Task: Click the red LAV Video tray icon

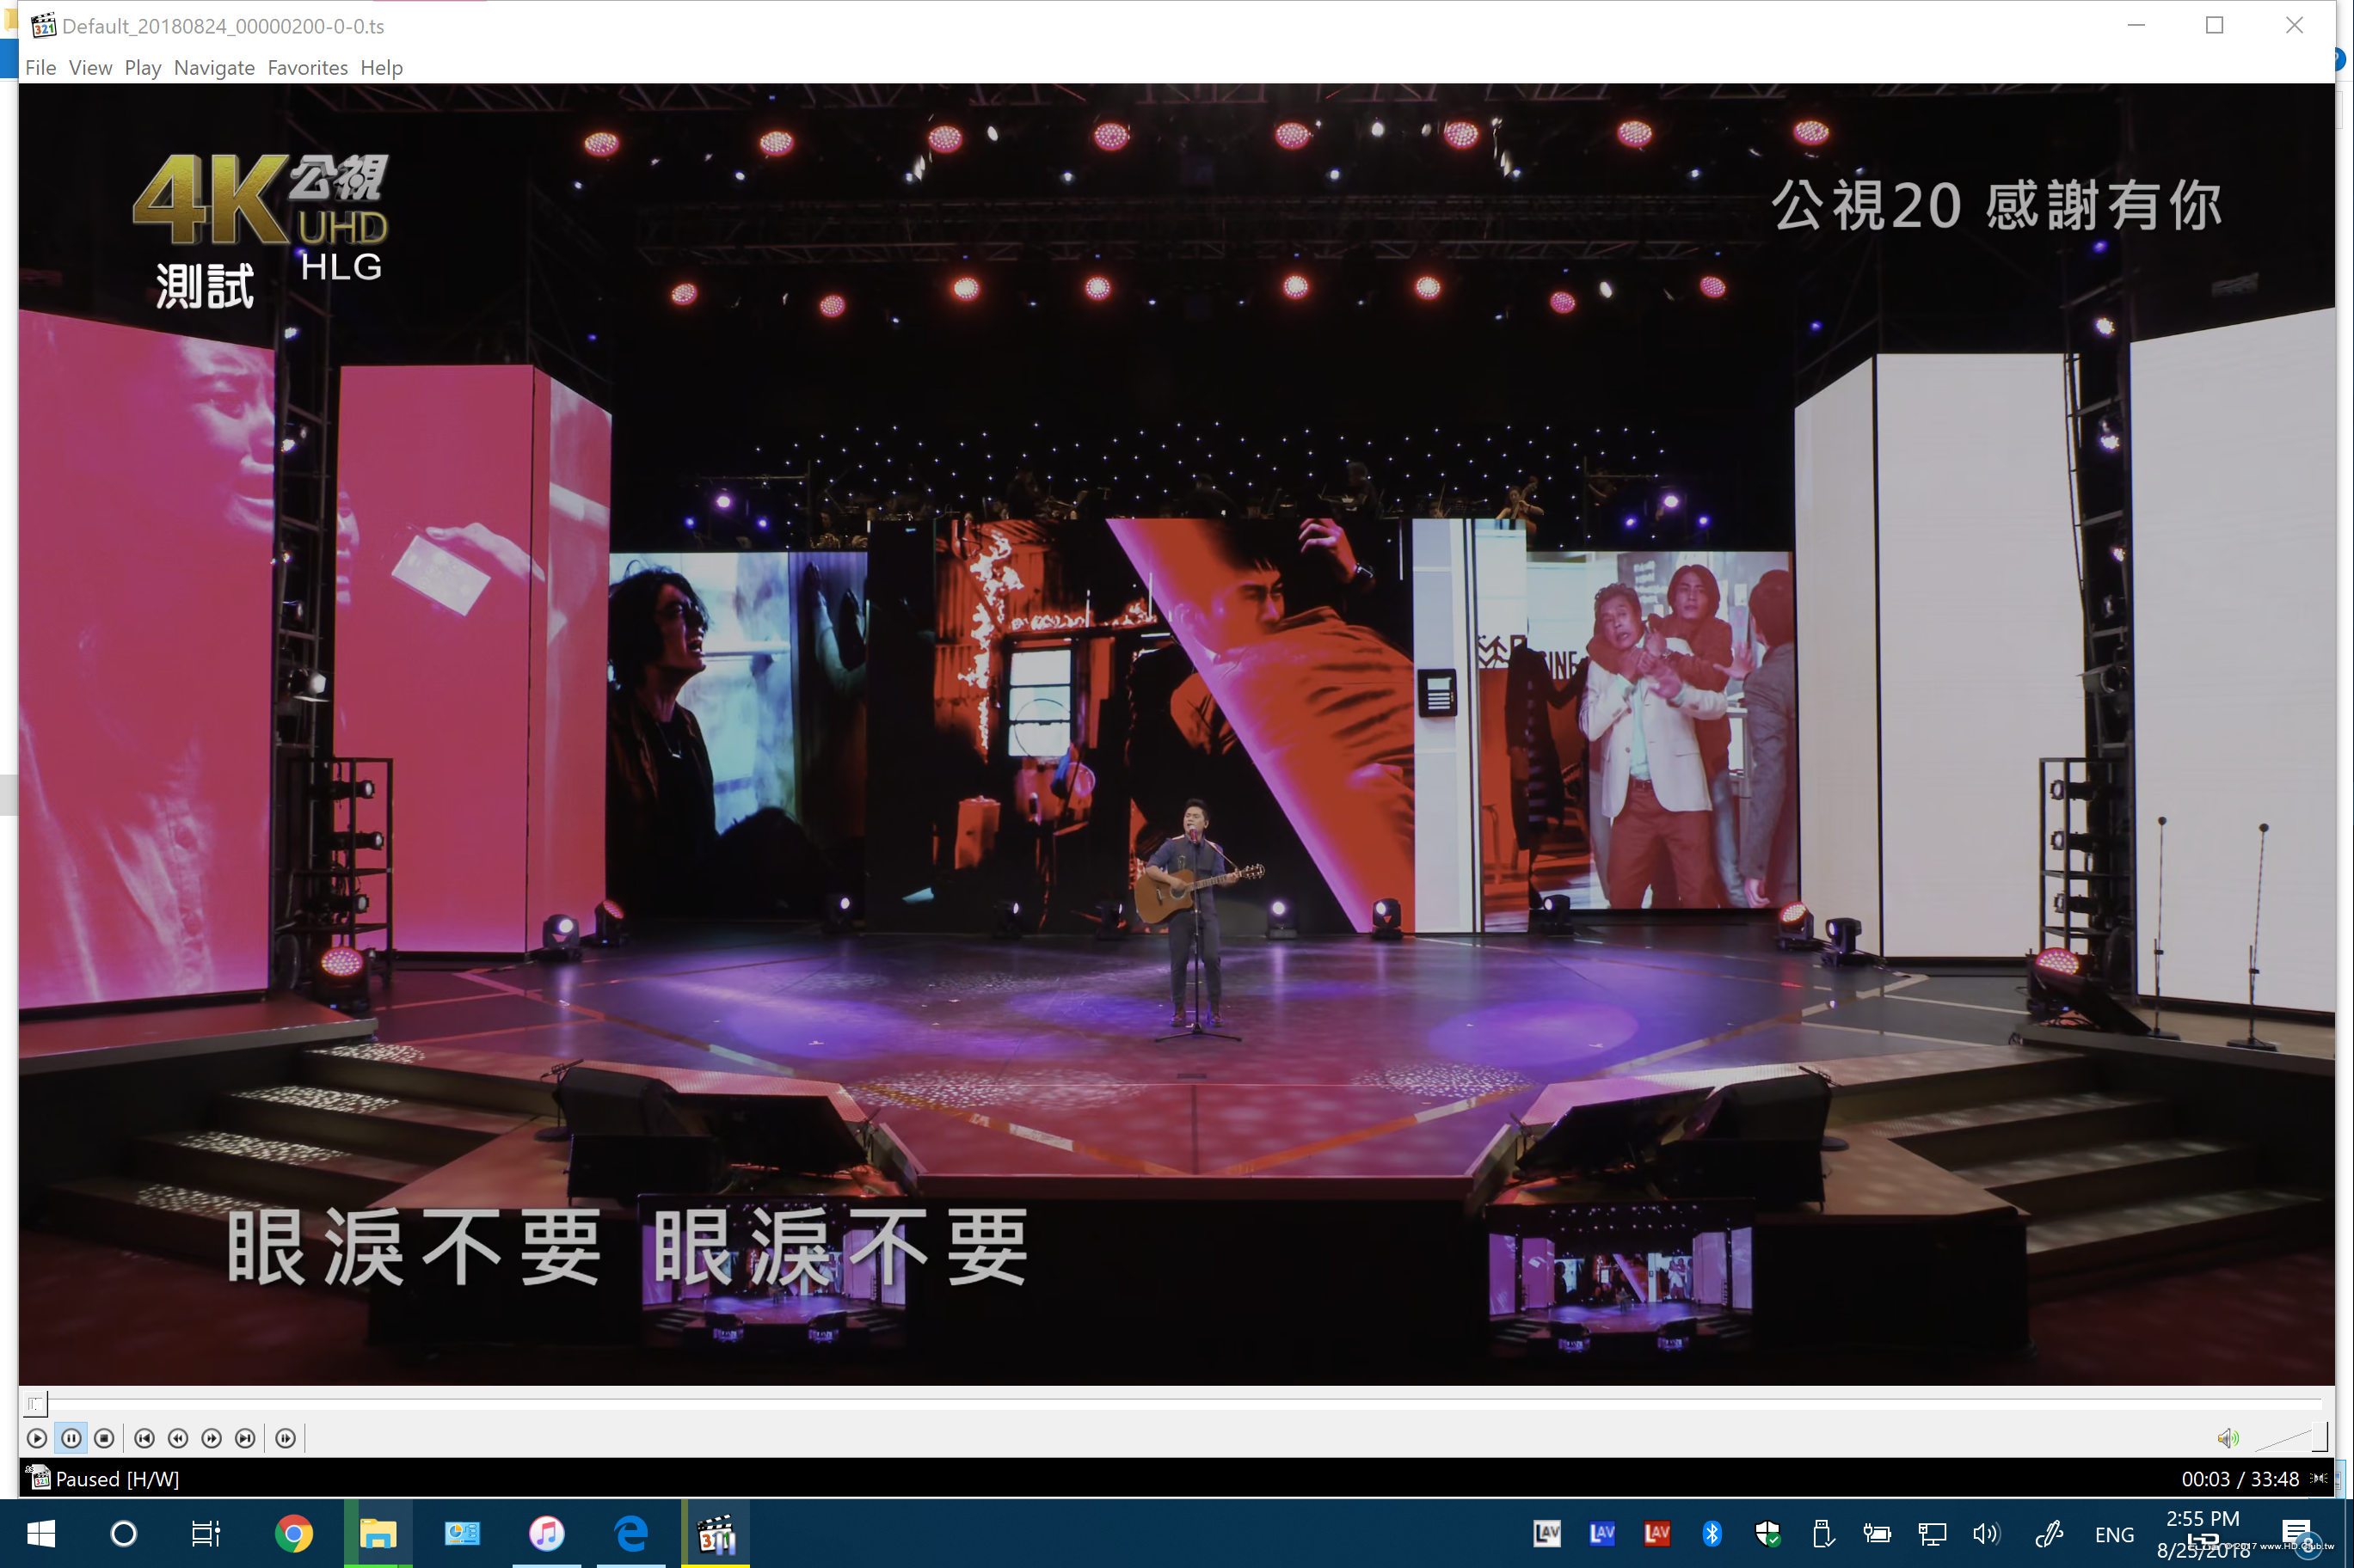Action: click(1656, 1533)
